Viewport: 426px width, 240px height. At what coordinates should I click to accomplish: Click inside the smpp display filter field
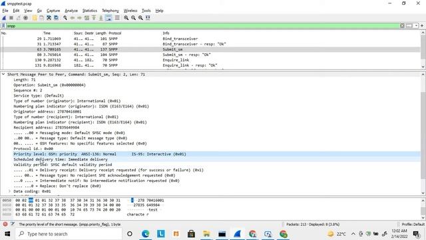pyautogui.click(x=202, y=26)
